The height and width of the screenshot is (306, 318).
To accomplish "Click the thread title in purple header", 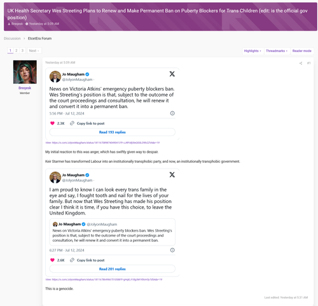I will click(x=157, y=14).
